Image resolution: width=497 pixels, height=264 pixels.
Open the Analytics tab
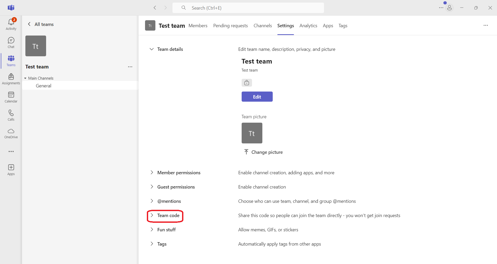point(308,26)
